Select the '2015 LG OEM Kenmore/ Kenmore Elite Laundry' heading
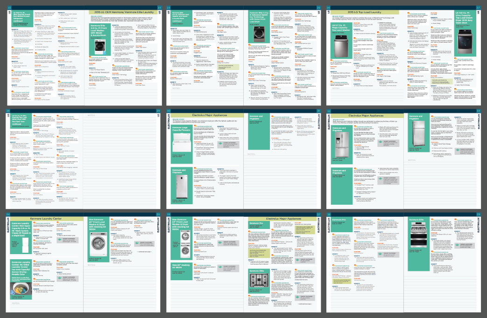Viewport: 487px width, 318px height. [x=123, y=12]
